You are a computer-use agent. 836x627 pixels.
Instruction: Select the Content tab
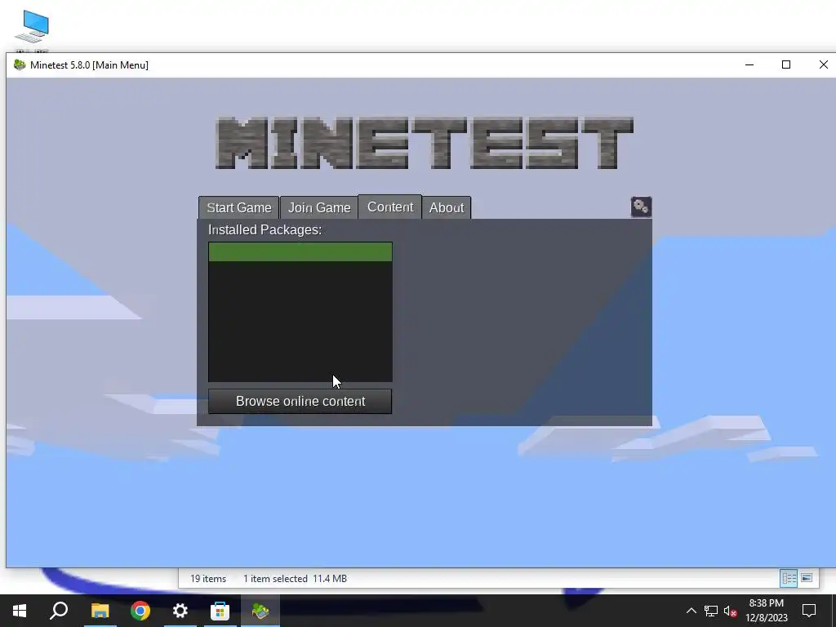[x=390, y=207]
